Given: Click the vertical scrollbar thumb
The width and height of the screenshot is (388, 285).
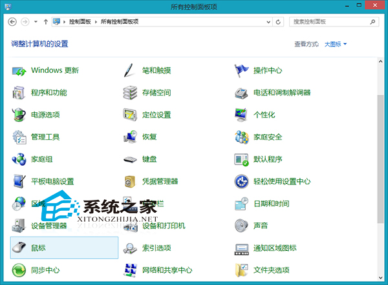Looking at the screenshot, I should click(x=381, y=159).
